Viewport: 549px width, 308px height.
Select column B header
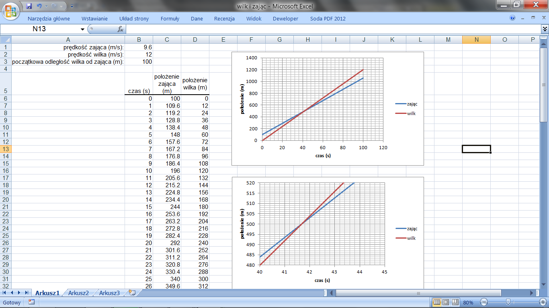pos(139,39)
